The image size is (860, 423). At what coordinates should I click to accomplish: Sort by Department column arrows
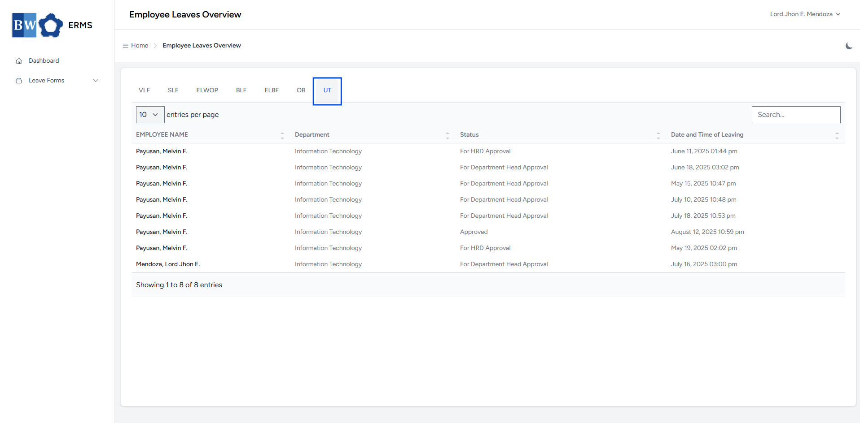tap(448, 135)
